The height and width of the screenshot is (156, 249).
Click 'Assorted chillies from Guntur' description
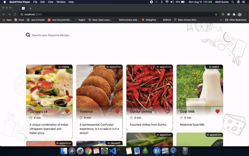tap(148, 125)
